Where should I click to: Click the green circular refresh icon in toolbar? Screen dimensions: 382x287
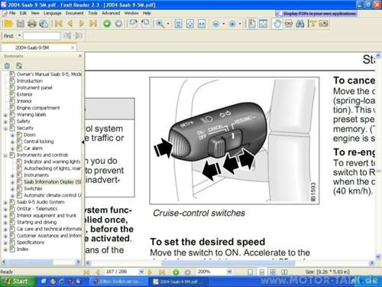(x=107, y=24)
